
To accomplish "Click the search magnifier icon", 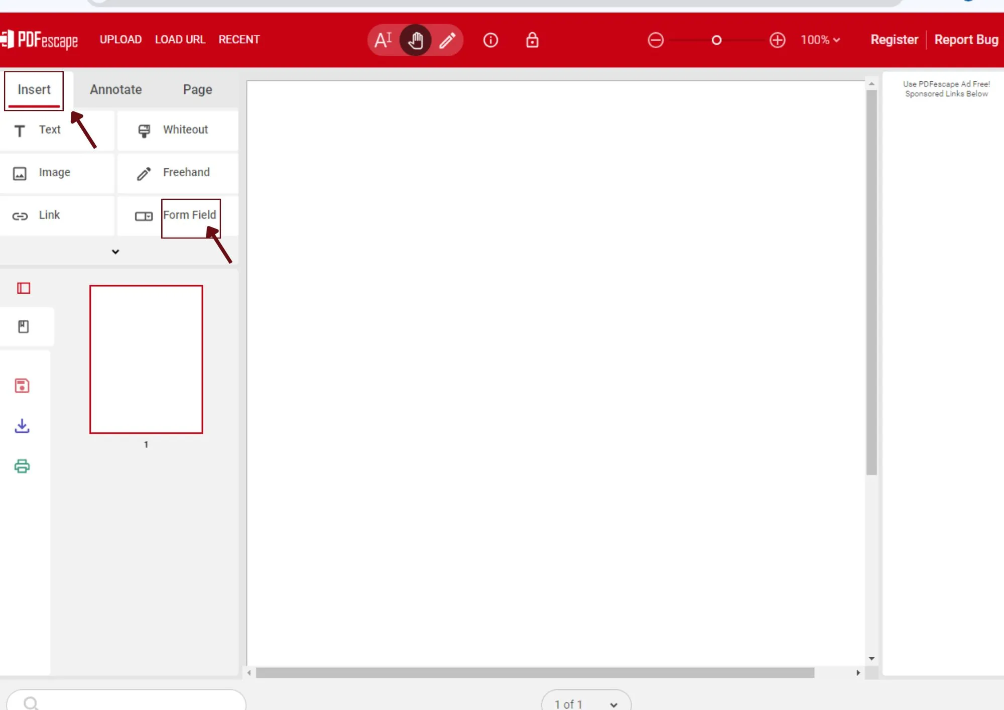I will click(31, 703).
